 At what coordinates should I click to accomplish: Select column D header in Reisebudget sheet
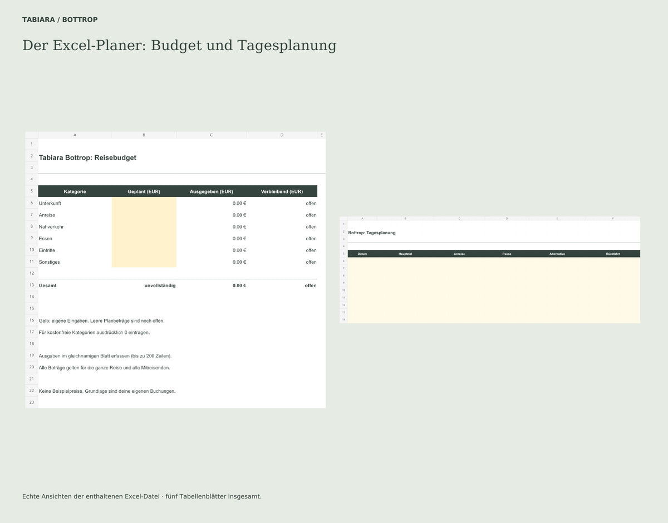pos(282,135)
